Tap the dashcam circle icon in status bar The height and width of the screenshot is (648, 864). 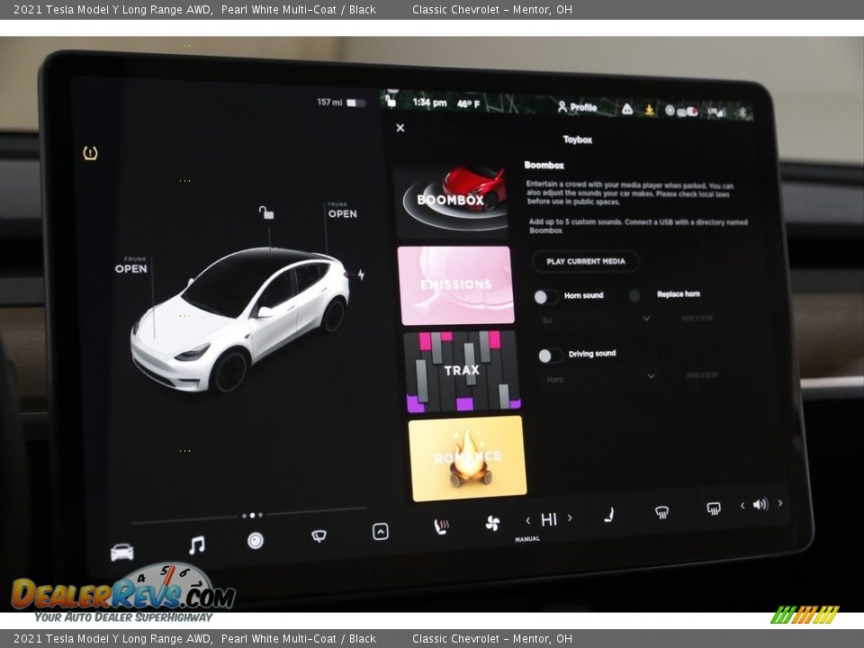[670, 111]
